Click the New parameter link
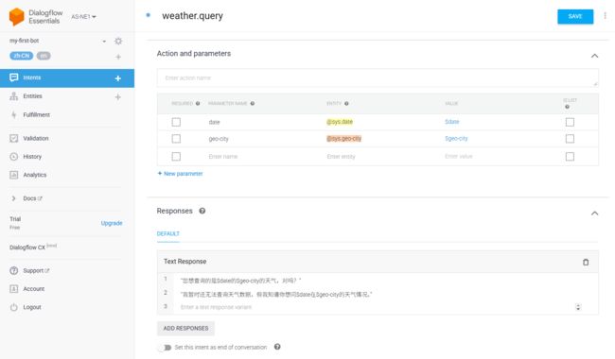Screen dimensions: 615x359 point(180,174)
